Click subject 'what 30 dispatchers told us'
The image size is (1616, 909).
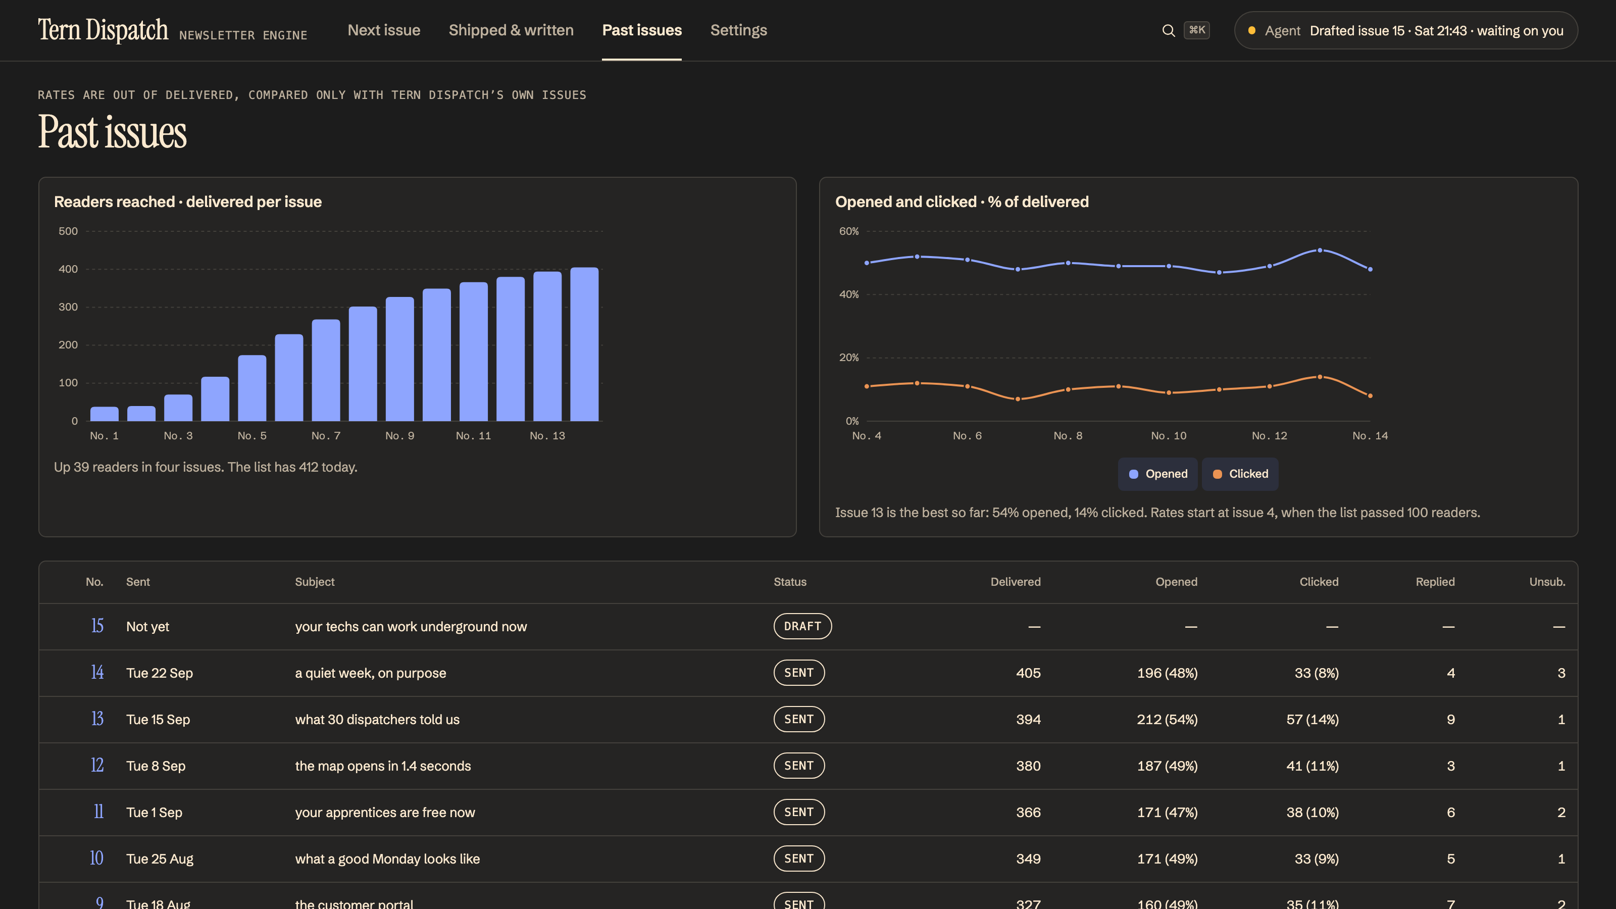(x=377, y=720)
